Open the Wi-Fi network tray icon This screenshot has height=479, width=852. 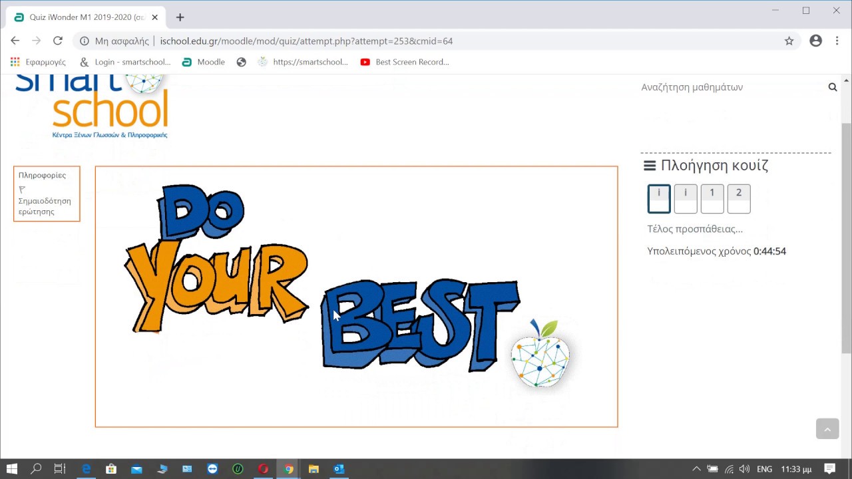point(729,469)
